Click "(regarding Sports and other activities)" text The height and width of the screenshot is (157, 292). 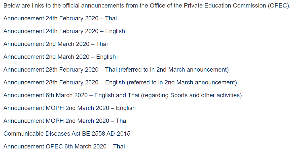click(x=191, y=95)
